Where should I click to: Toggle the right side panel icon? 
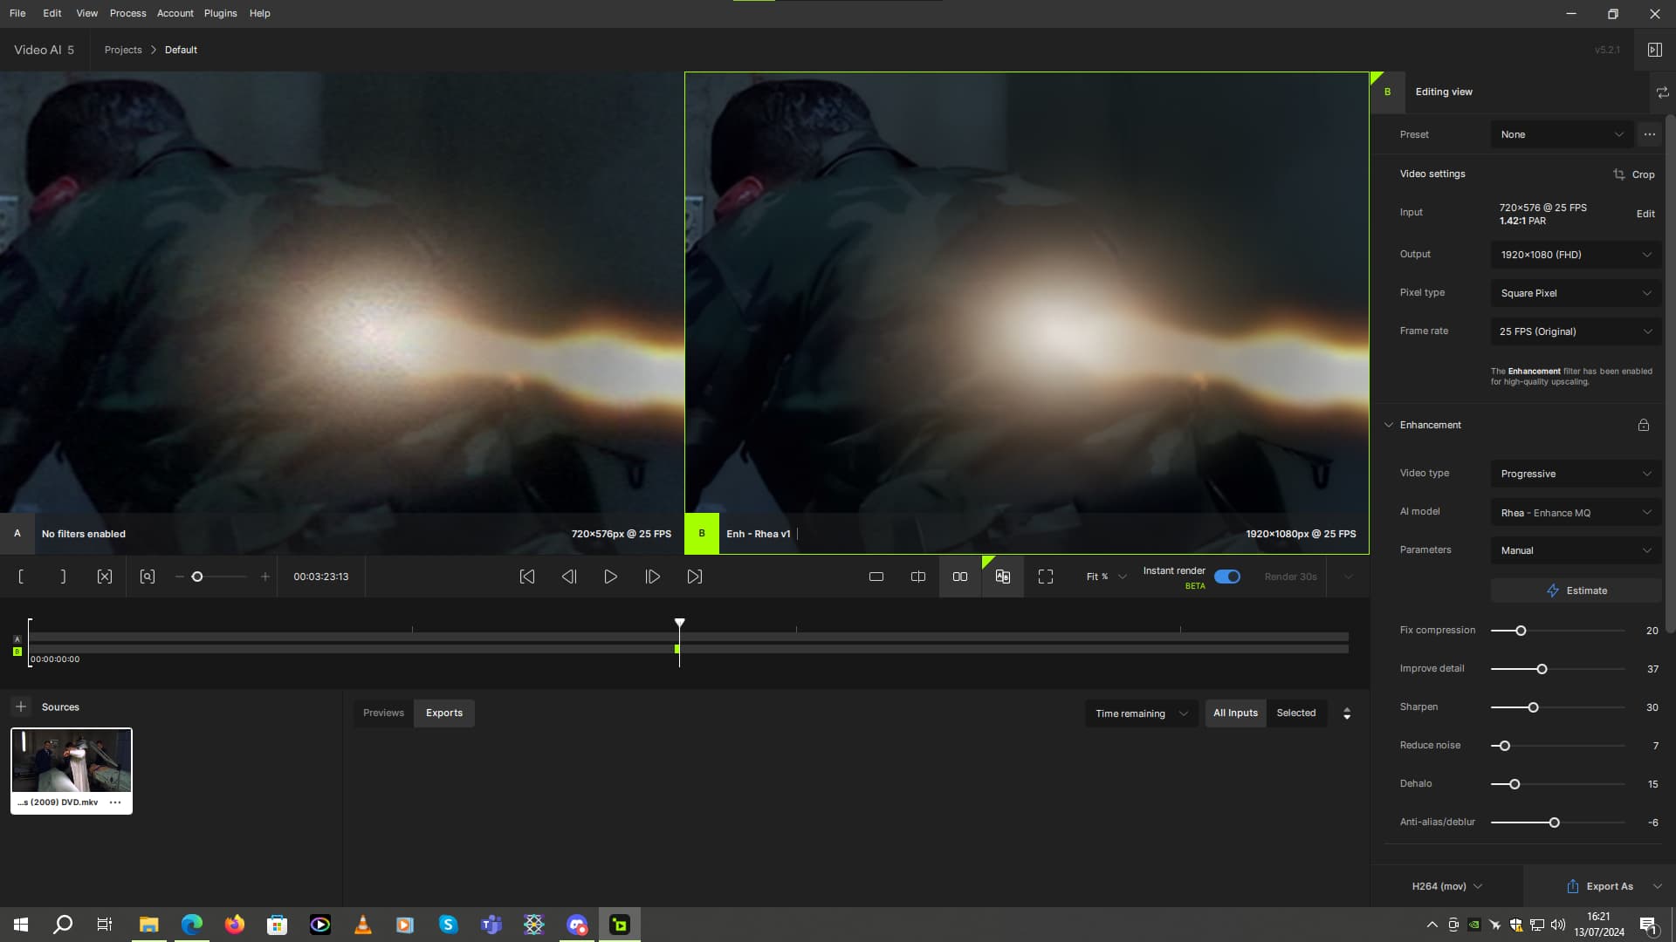[1654, 50]
